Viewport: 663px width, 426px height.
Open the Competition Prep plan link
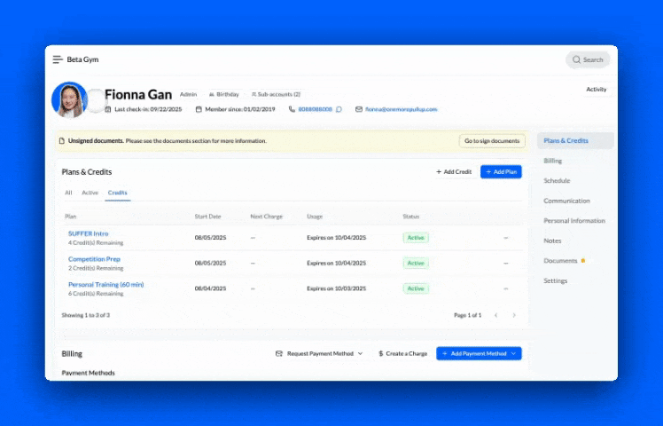pyautogui.click(x=94, y=259)
